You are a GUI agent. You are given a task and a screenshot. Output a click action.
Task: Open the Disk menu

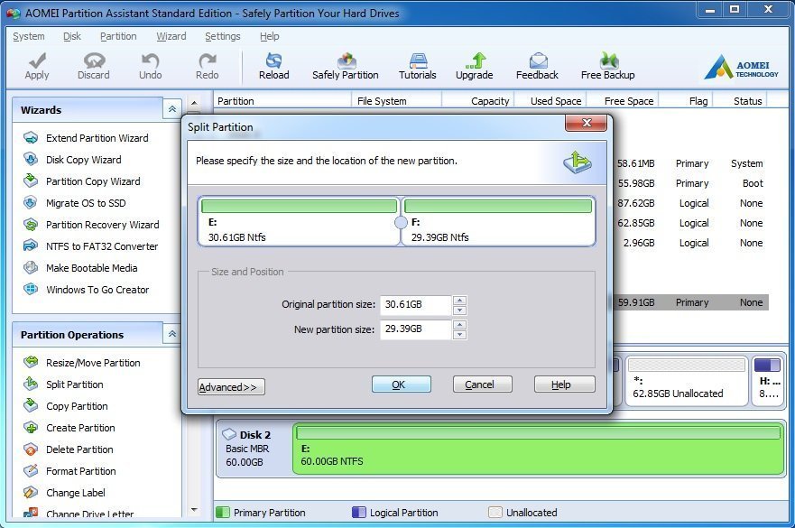click(72, 36)
